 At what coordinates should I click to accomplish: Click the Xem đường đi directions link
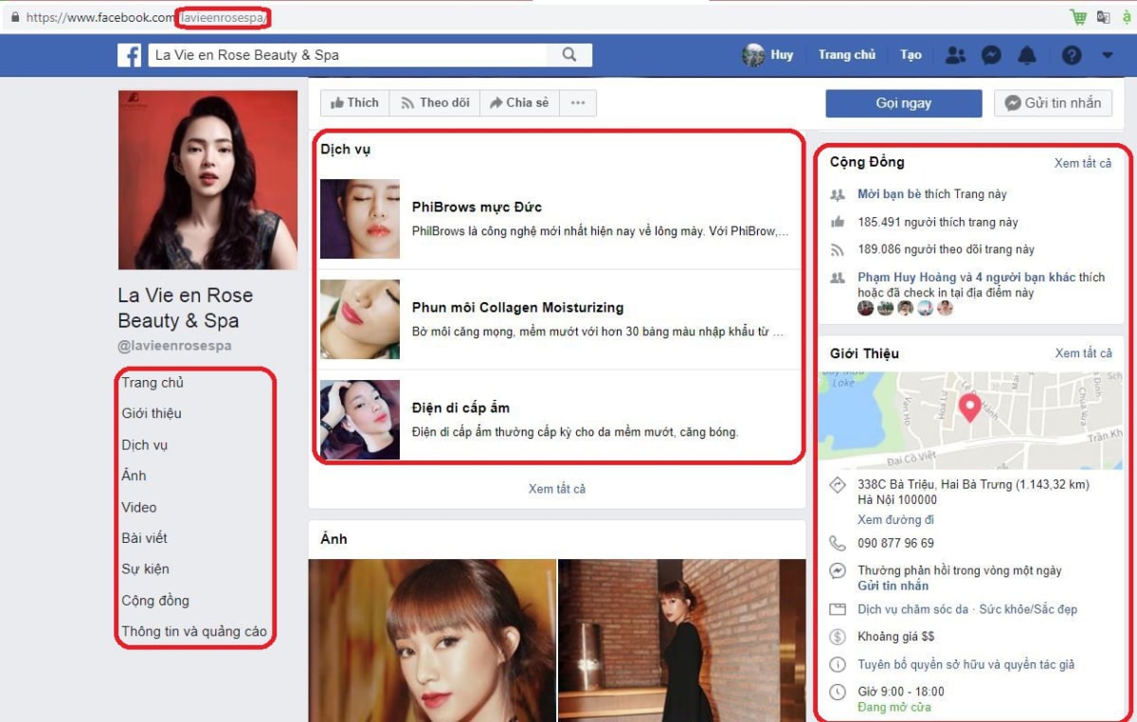[x=896, y=520]
